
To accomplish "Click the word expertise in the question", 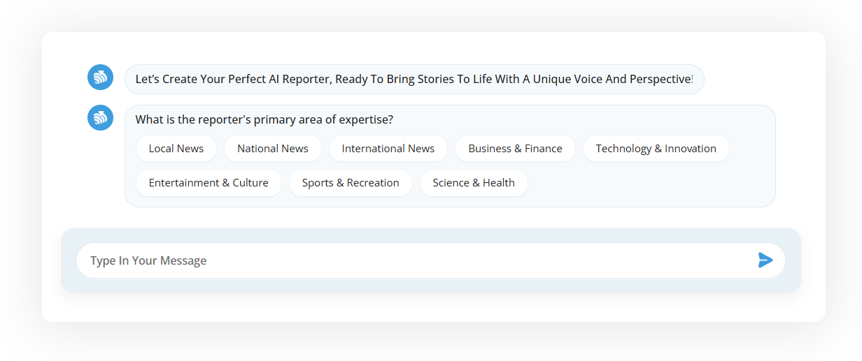I will (x=367, y=119).
